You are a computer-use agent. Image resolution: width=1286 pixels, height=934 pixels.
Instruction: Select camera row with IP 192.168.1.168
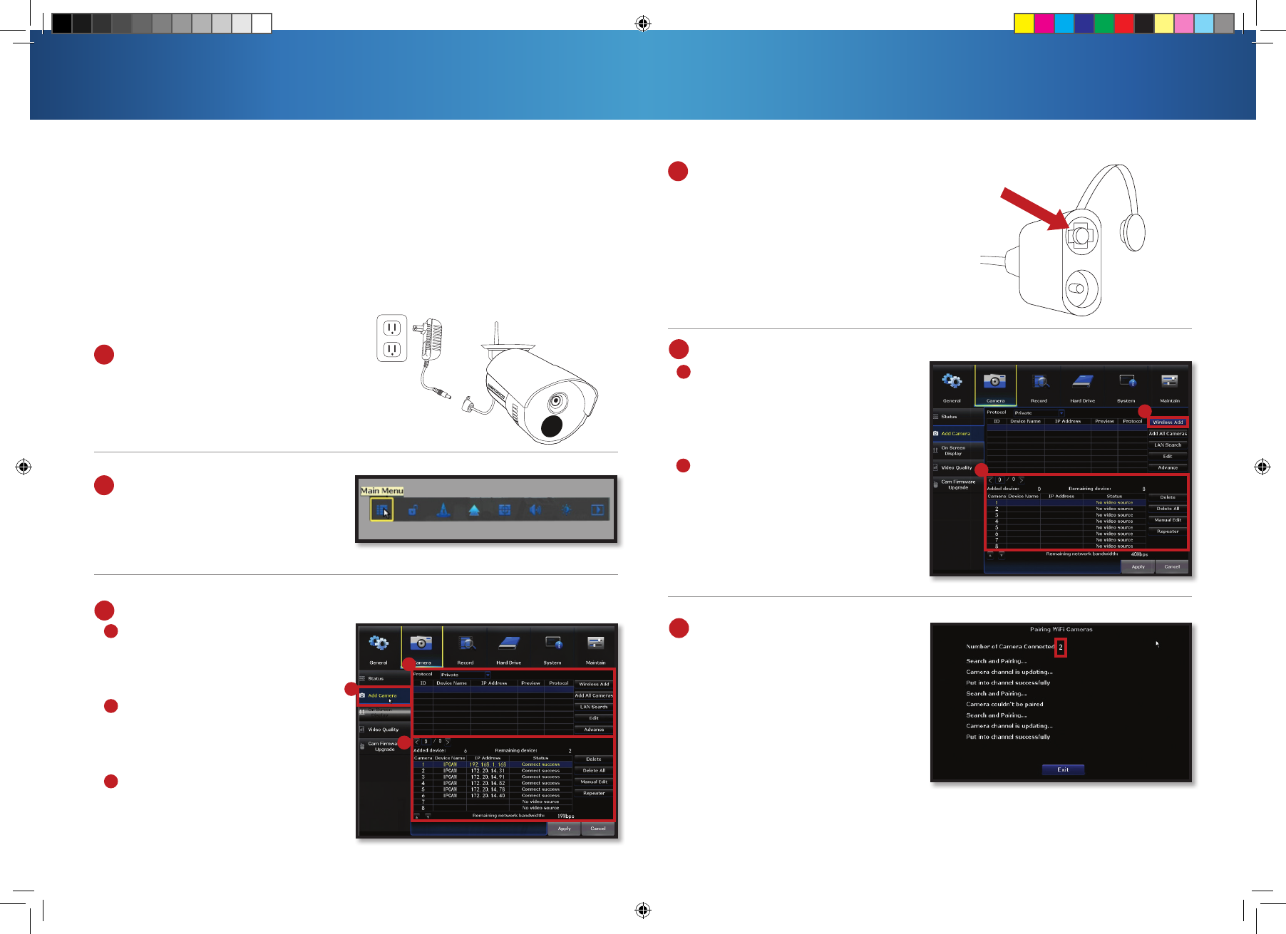[x=493, y=764]
